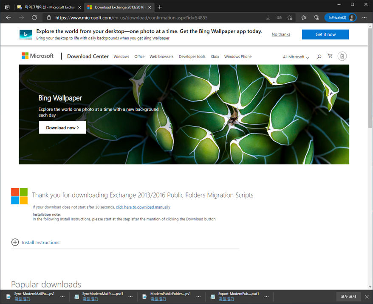Open file link for Export-ModernPub...psd1
Image resolution: width=373 pixels, height=304 pixels.
coord(226,299)
